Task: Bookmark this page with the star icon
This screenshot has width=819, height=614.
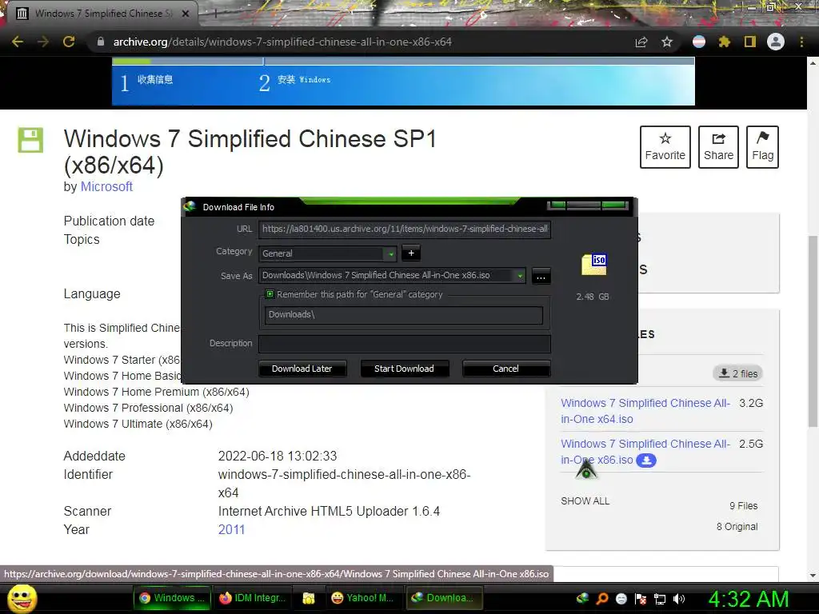Action: pyautogui.click(x=667, y=42)
